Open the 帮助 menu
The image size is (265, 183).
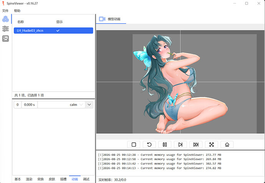coord(17,11)
